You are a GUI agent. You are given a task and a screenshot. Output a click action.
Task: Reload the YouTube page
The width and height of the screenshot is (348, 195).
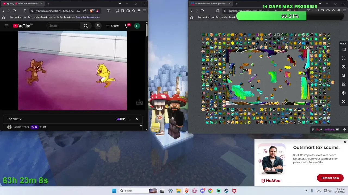[x=14, y=11]
